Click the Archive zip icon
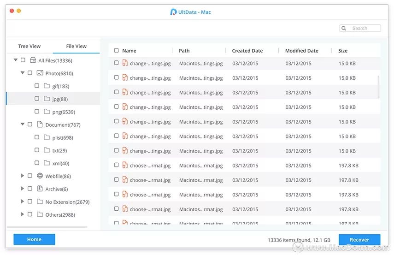This screenshot has width=394, height=255. pyautogui.click(x=40, y=188)
